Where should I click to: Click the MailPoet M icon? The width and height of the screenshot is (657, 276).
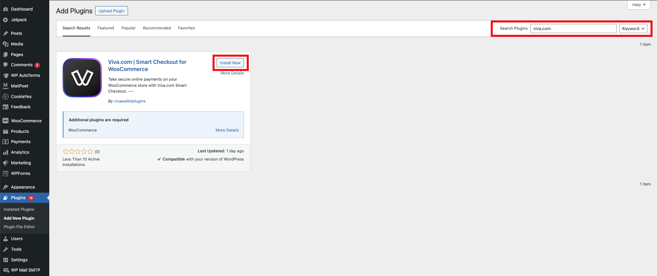pyautogui.click(x=5, y=86)
